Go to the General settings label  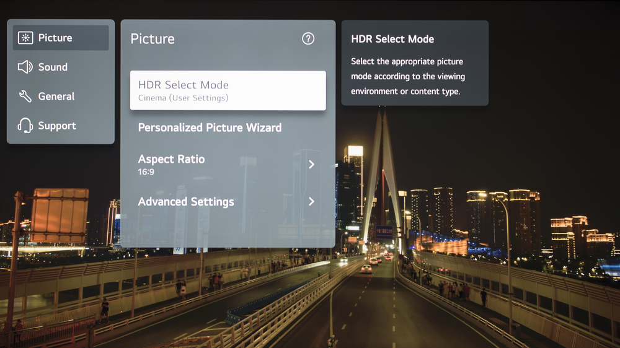click(x=56, y=97)
